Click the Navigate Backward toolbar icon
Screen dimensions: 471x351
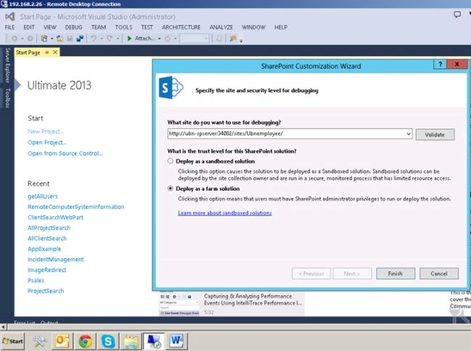pyautogui.click(x=14, y=38)
